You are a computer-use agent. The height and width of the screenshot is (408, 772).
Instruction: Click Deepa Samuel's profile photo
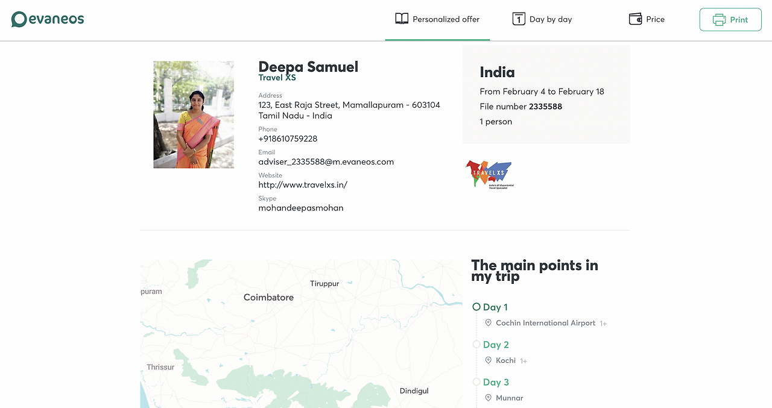pos(194,115)
